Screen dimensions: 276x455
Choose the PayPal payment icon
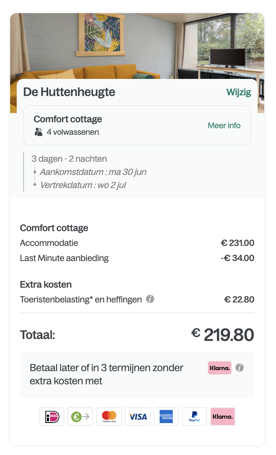click(194, 417)
